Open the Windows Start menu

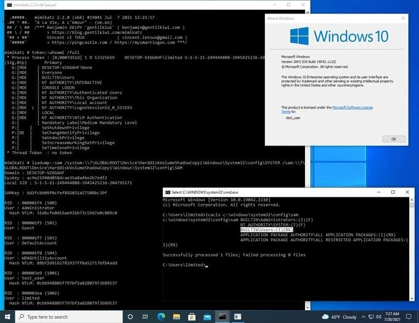point(7,316)
